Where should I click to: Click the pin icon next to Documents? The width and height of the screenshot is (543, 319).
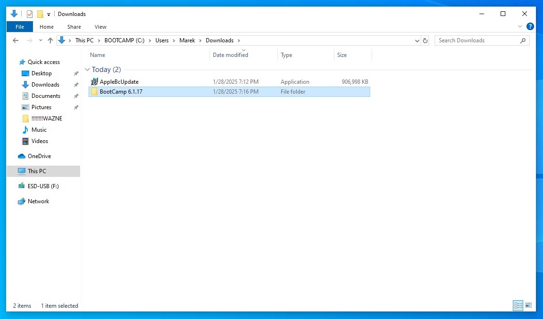[76, 96]
